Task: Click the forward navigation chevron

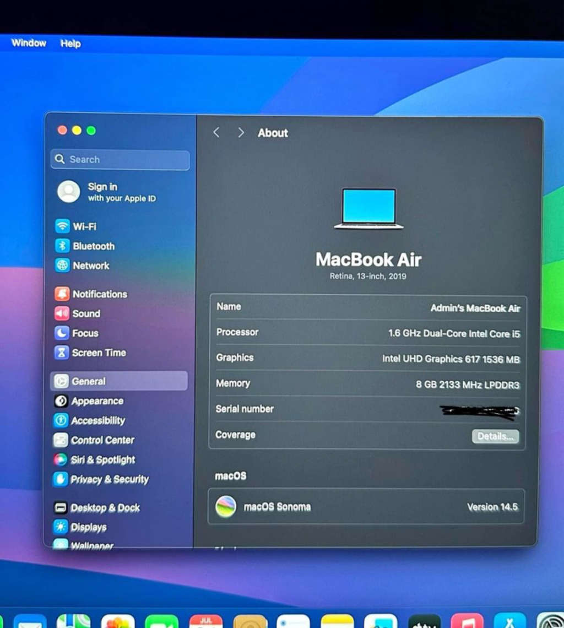Action: (x=241, y=132)
